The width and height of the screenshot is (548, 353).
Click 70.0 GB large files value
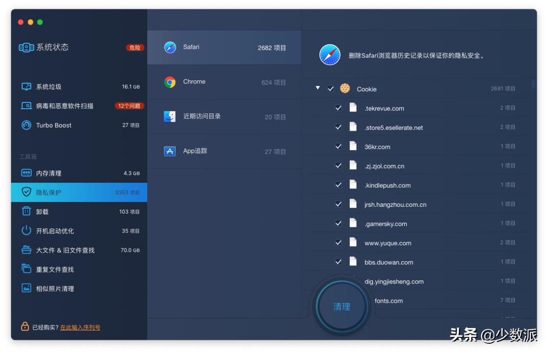[x=130, y=250]
